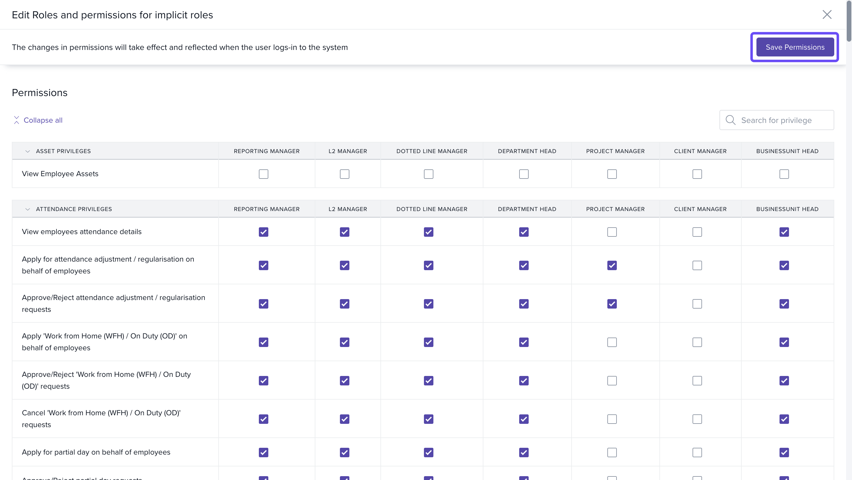
Task: Enable View Employee Assets for Reporting Manager
Action: point(263,174)
